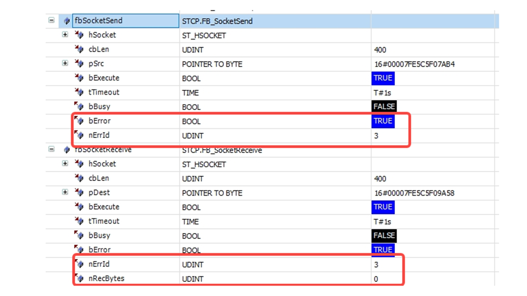Image resolution: width=527 pixels, height=296 pixels.
Task: Click input icon beside tTimeout under fbSocketReceive
Action: click(x=79, y=221)
